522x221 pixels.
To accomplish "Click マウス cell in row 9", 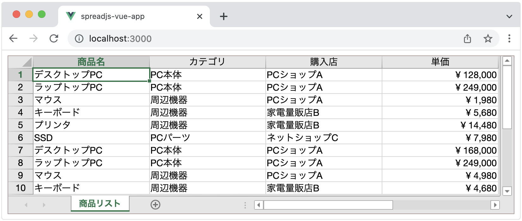I will pos(91,175).
